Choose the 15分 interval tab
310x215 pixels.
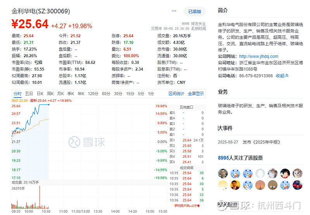click(130, 94)
